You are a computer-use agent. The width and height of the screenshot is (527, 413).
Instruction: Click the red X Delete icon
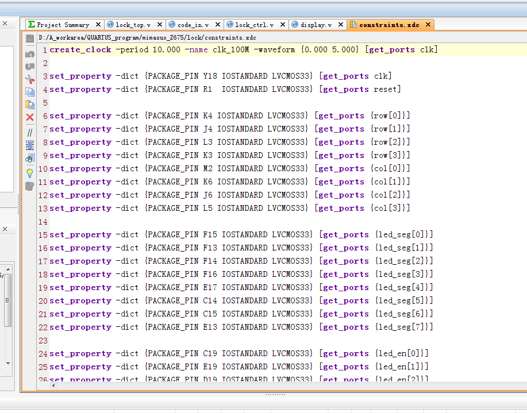click(x=30, y=117)
